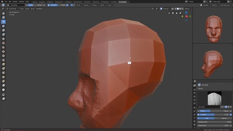The width and height of the screenshot is (233, 131).
Task: Open the File menu
Action: [x=6, y=1]
